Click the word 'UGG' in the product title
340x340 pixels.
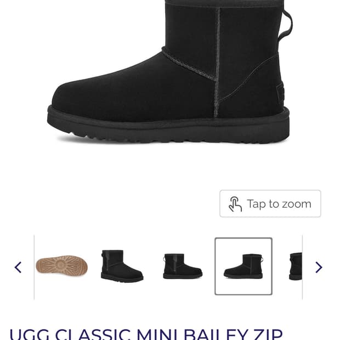coord(30,335)
